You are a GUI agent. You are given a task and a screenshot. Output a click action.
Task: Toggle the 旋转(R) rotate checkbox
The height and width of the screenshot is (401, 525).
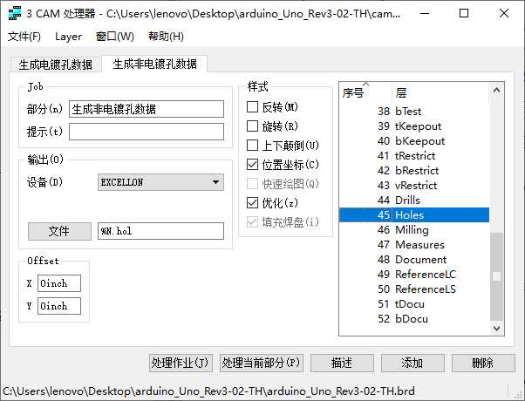point(253,126)
